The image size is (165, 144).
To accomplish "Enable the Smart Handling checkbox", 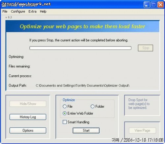I will 65,122.
